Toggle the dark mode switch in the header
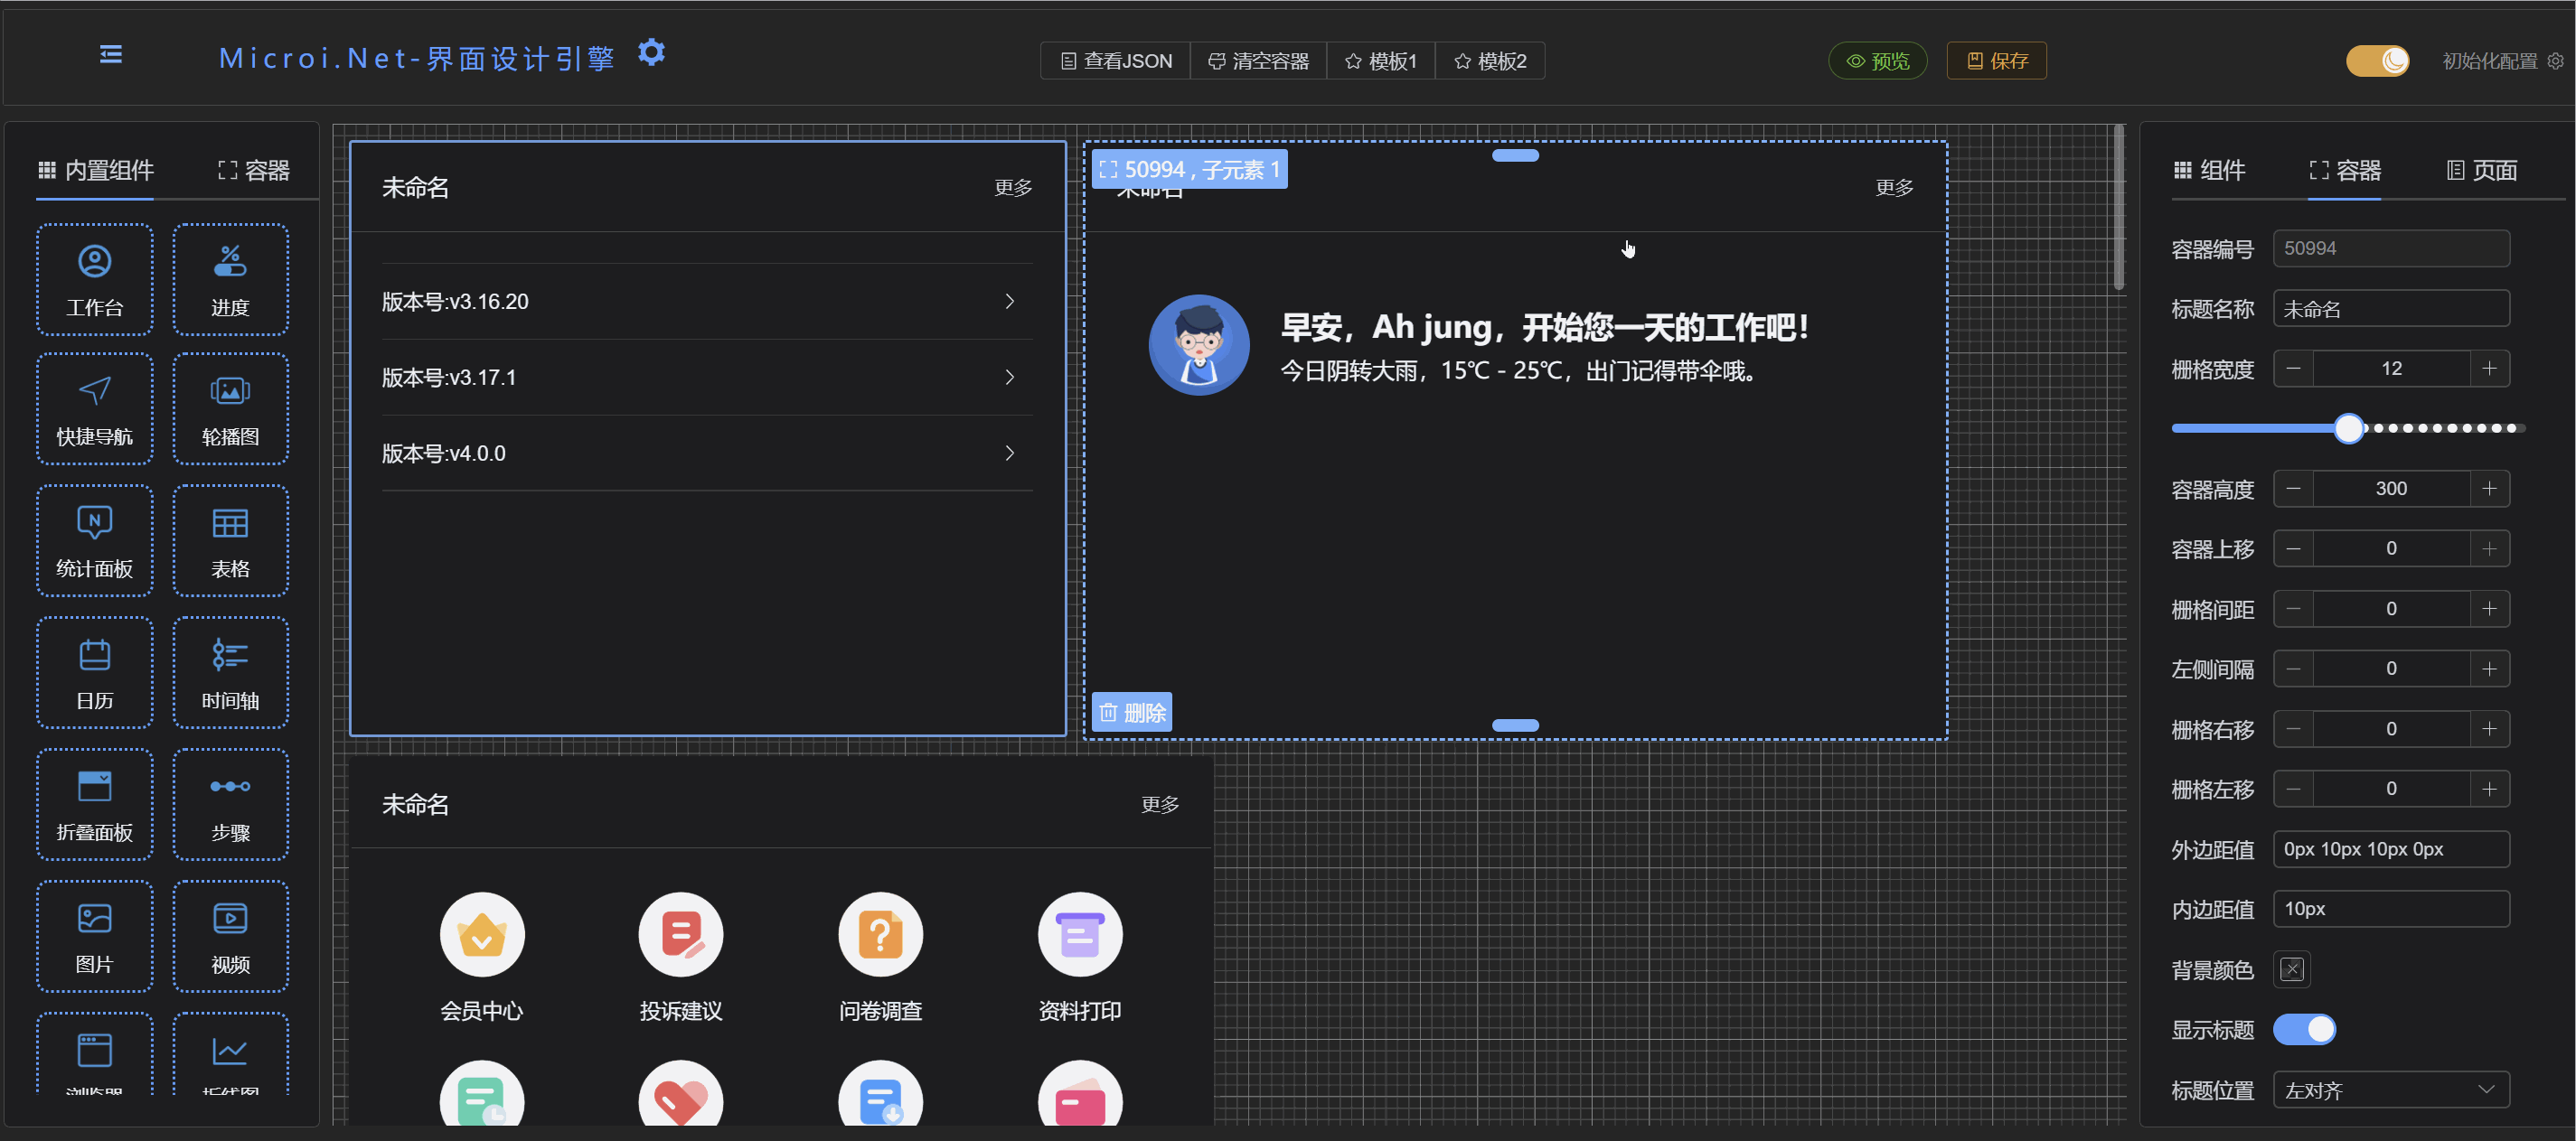This screenshot has width=2576, height=1141. point(2378,60)
